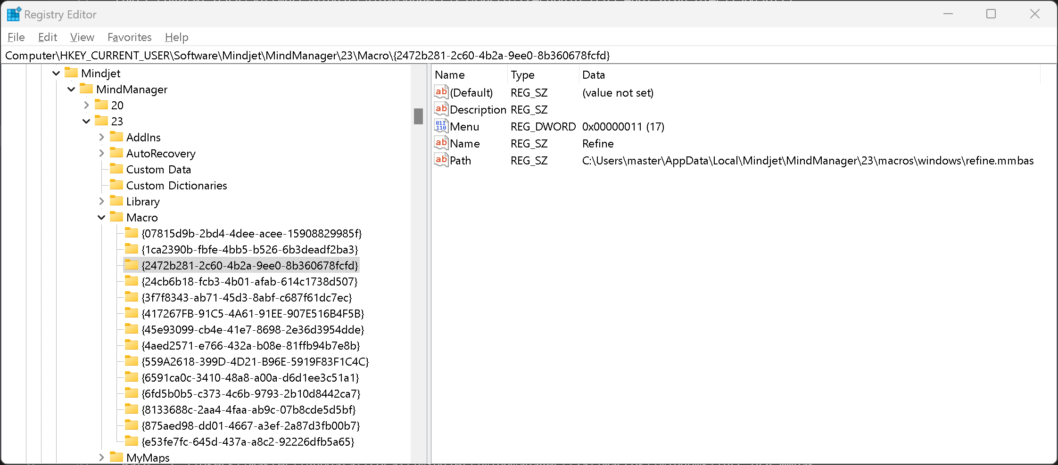Select key {6fd5b0b5-c373-4c6b-9793-2b10d8442ca7}
The height and width of the screenshot is (465, 1058).
[251, 393]
